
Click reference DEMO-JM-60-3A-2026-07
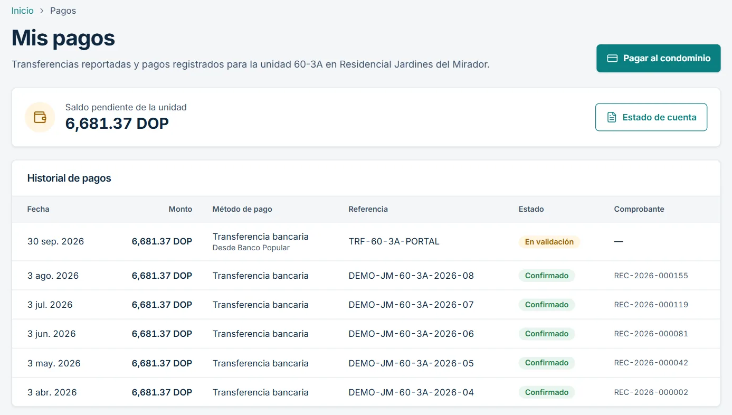(411, 305)
